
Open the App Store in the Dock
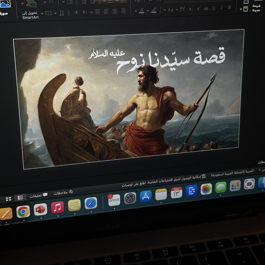[x=146, y=196]
